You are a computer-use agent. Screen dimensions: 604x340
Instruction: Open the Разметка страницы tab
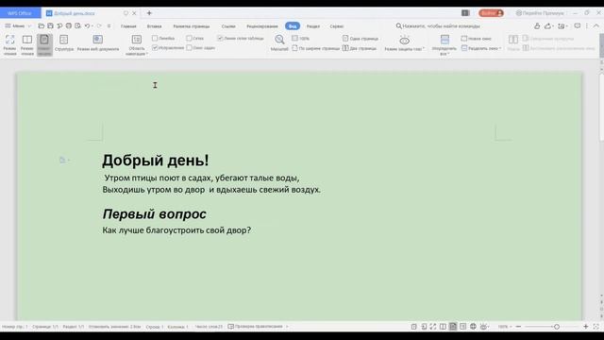192,26
